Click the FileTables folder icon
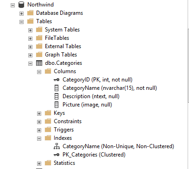 tap(39, 38)
